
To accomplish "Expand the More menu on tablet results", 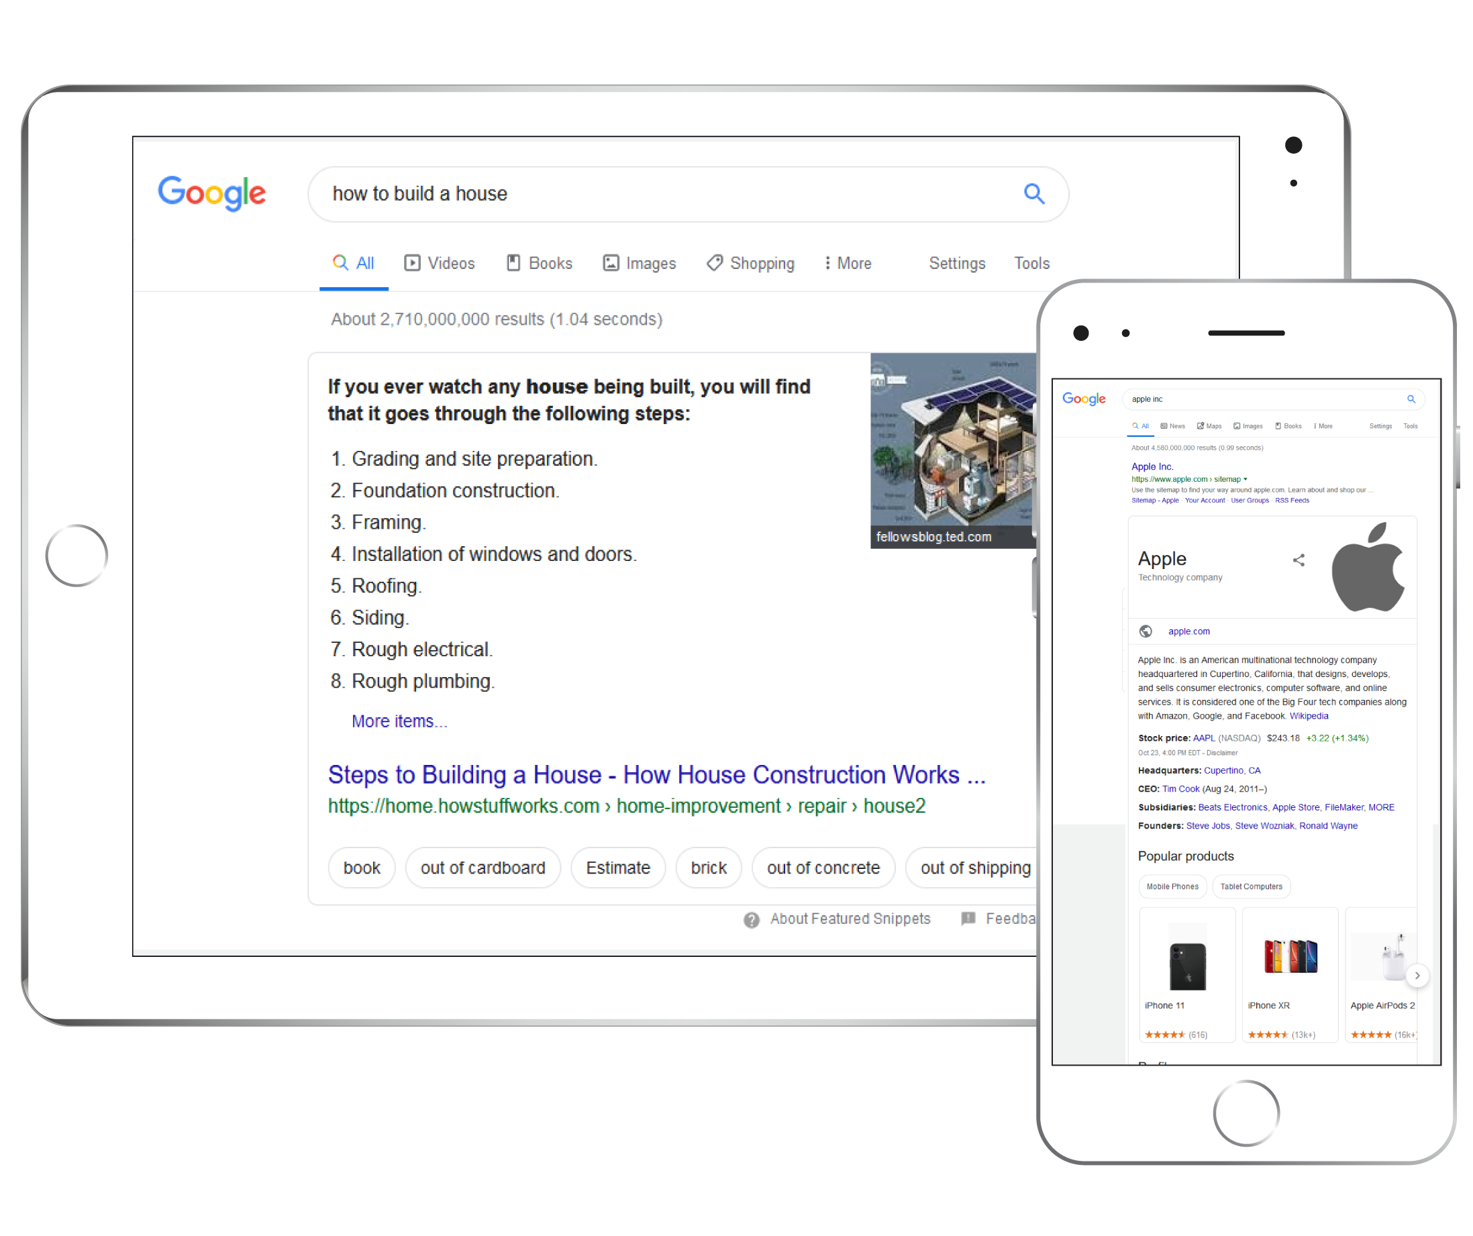I will point(848,263).
